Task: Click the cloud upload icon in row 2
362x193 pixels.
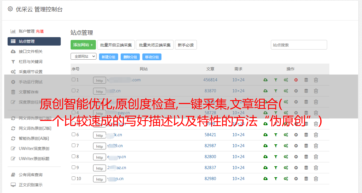Action: point(266,91)
